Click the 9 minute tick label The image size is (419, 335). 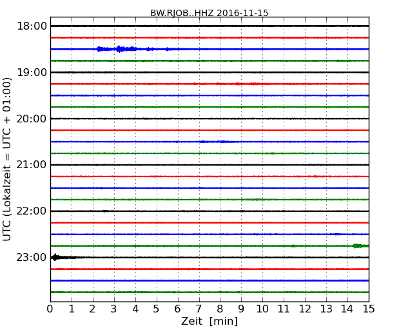(x=241, y=309)
